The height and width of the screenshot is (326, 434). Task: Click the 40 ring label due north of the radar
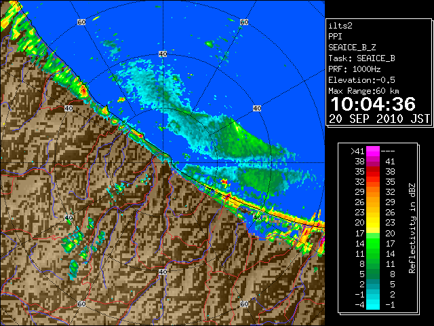coord(163,54)
